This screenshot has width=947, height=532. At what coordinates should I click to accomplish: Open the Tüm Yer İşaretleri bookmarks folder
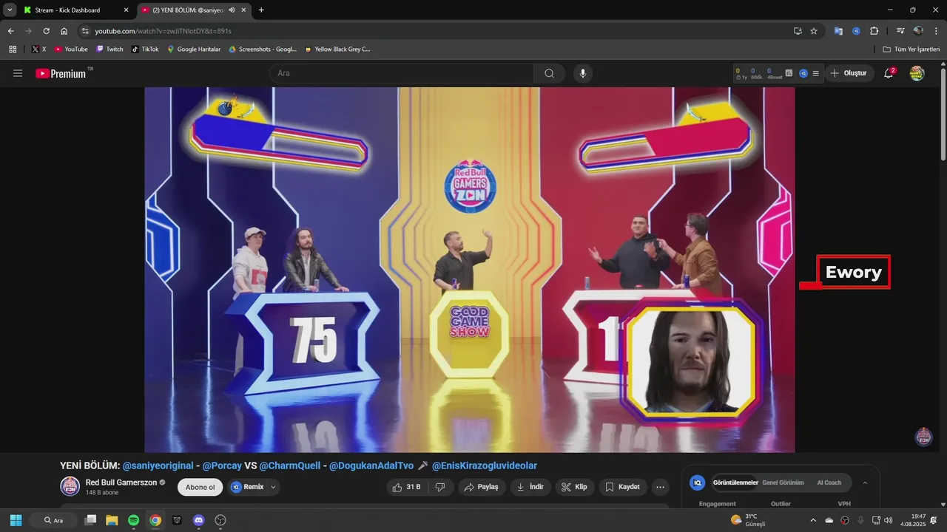click(x=911, y=49)
